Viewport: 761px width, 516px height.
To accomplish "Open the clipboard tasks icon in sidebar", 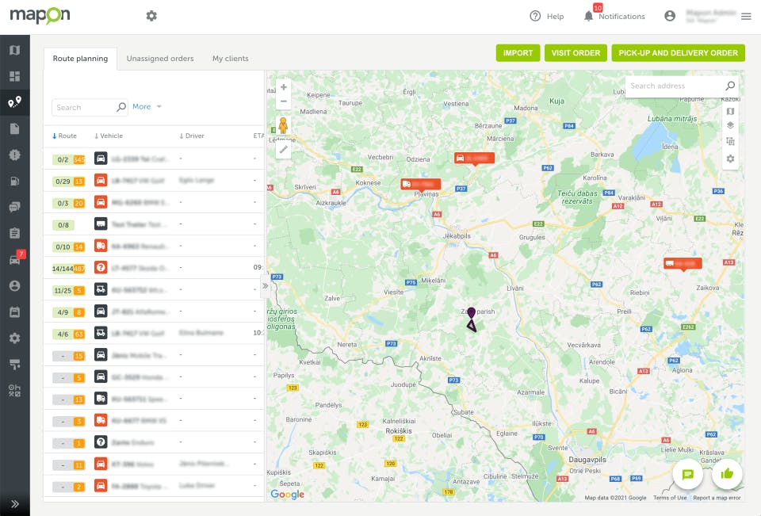I will [x=14, y=234].
